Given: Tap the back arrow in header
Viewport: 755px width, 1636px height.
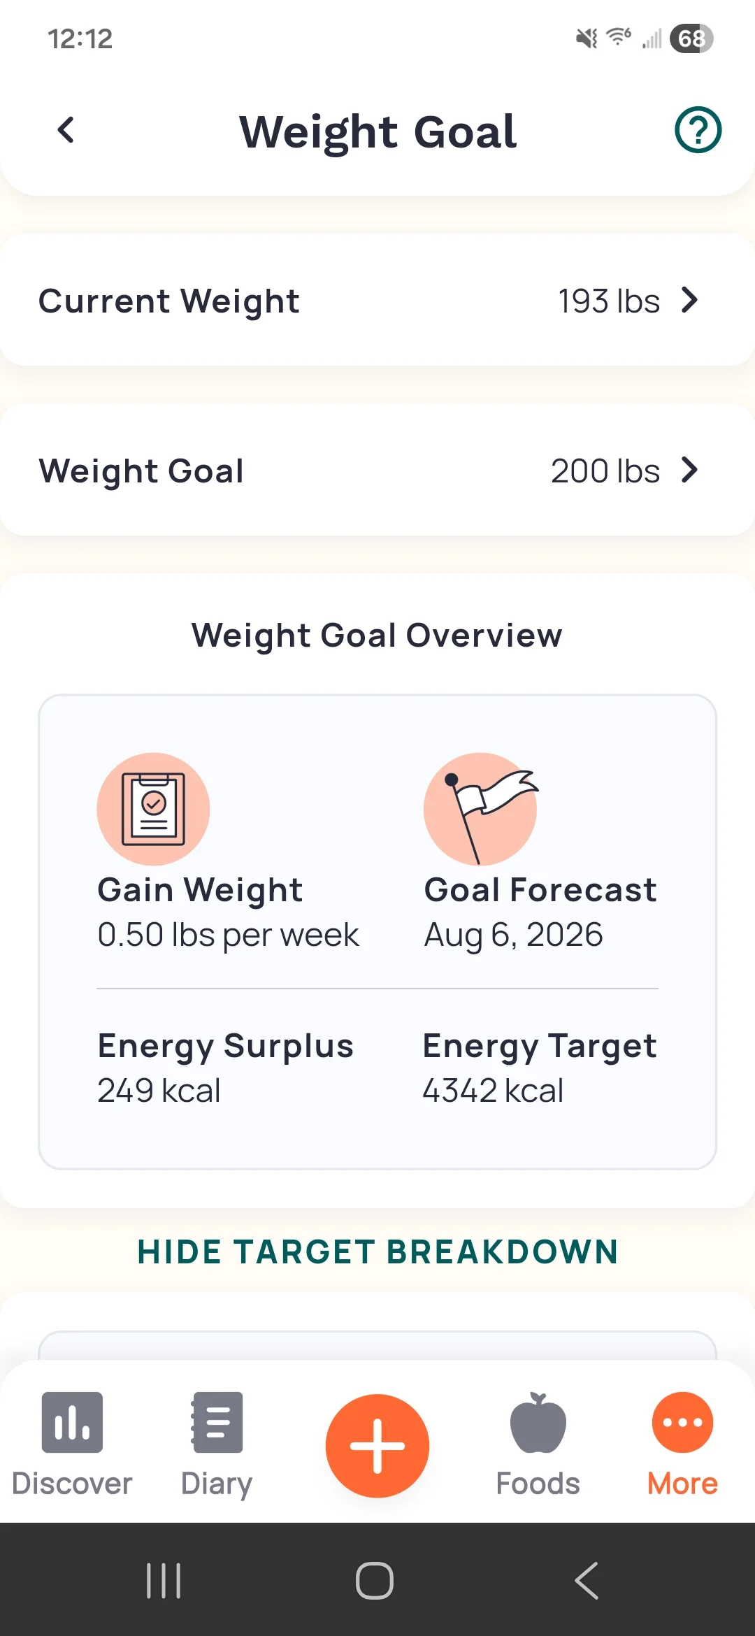Looking at the screenshot, I should pyautogui.click(x=66, y=130).
